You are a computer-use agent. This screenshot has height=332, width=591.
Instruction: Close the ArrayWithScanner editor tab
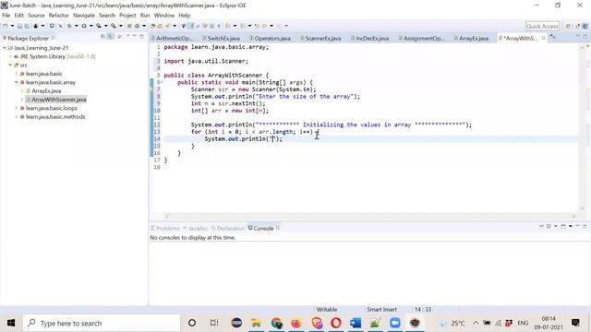tap(544, 38)
